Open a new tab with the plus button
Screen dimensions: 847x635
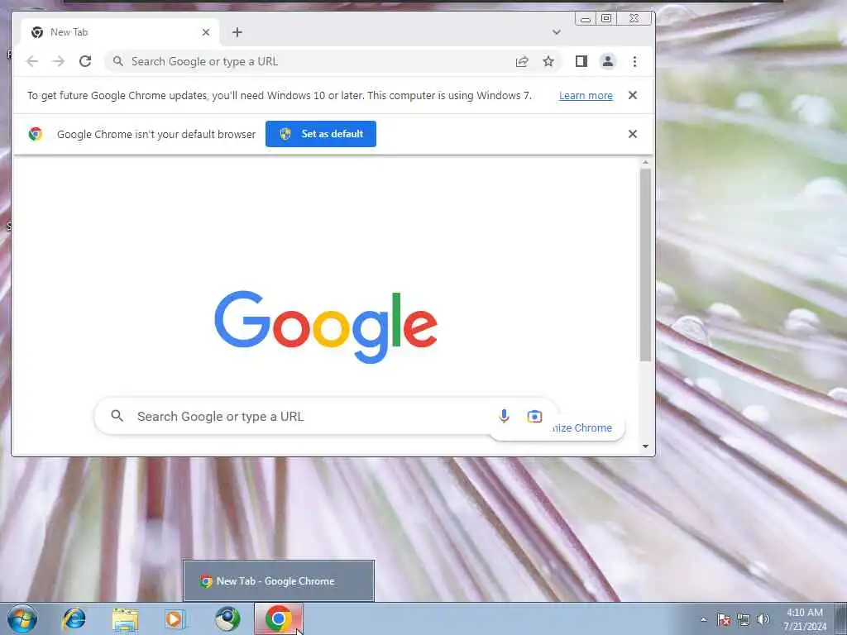click(x=237, y=32)
